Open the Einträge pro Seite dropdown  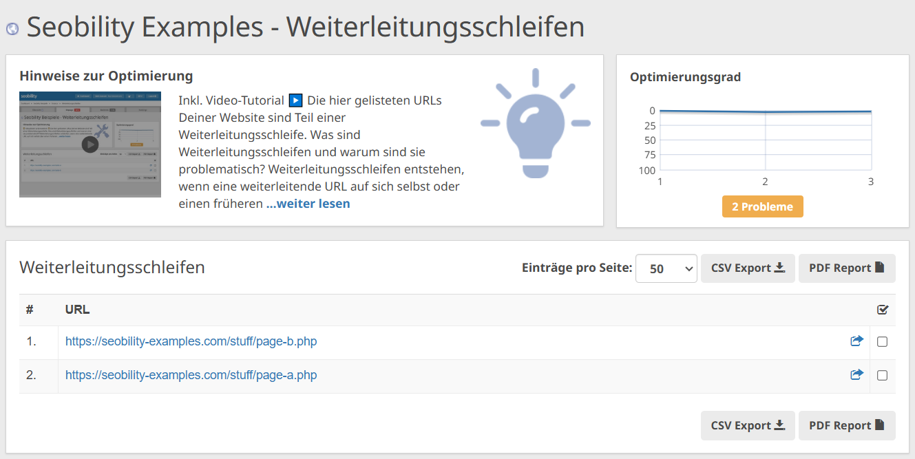coord(666,268)
